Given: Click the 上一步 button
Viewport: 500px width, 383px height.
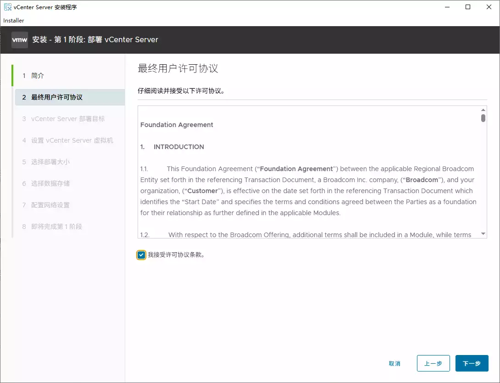Looking at the screenshot, I should point(433,363).
